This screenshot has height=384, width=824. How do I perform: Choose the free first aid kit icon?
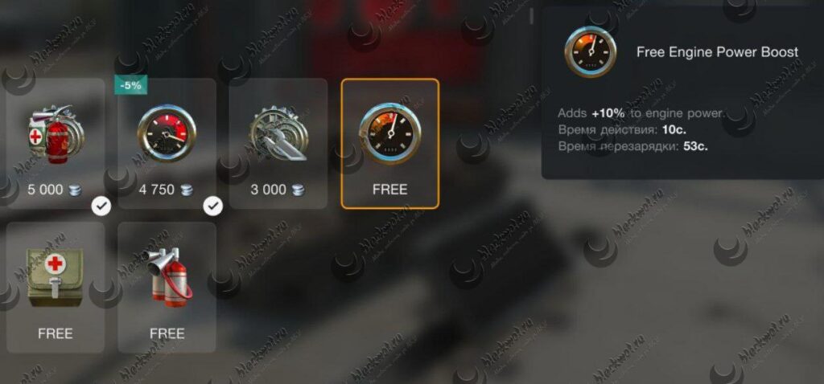point(55,276)
